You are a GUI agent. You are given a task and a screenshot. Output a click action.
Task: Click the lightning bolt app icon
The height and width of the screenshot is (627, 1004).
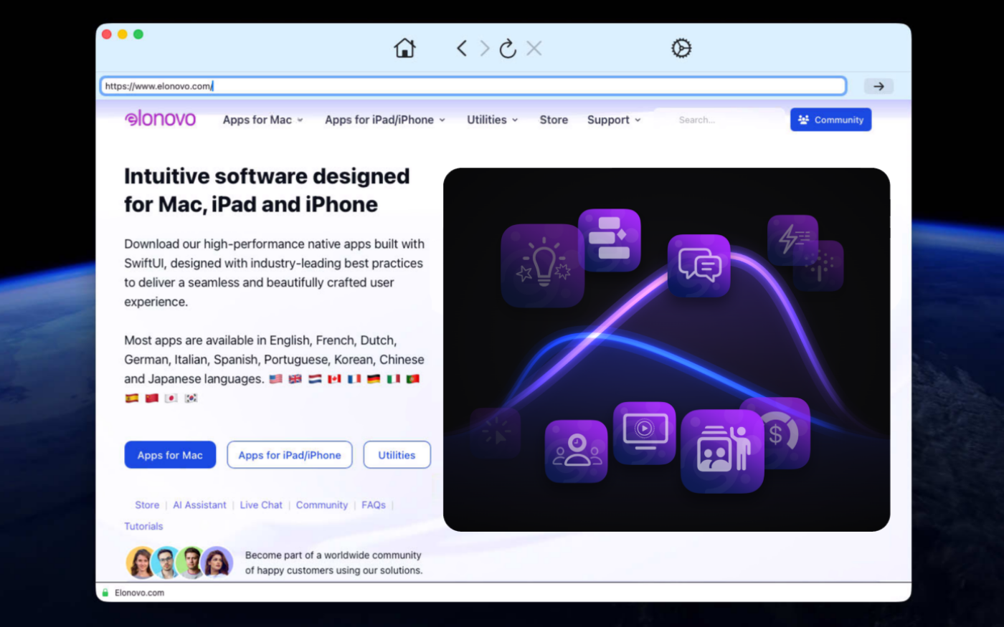point(792,239)
